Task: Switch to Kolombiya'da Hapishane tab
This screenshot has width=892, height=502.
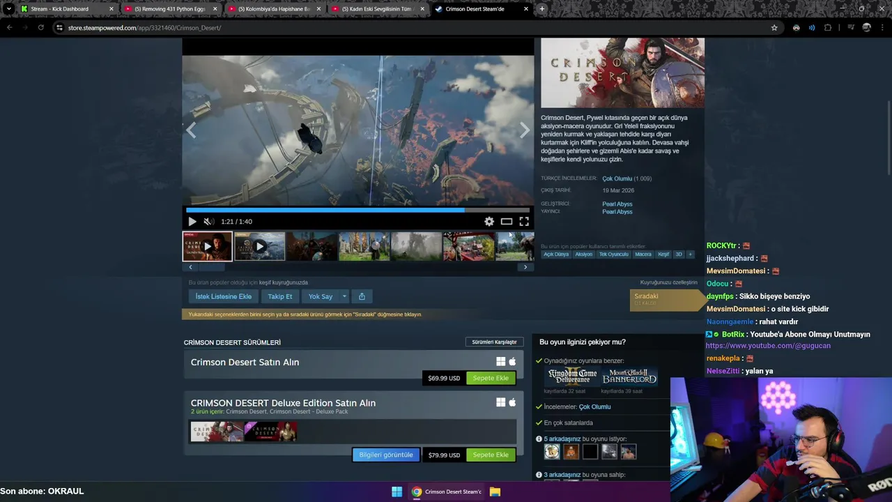Action: 275,9
